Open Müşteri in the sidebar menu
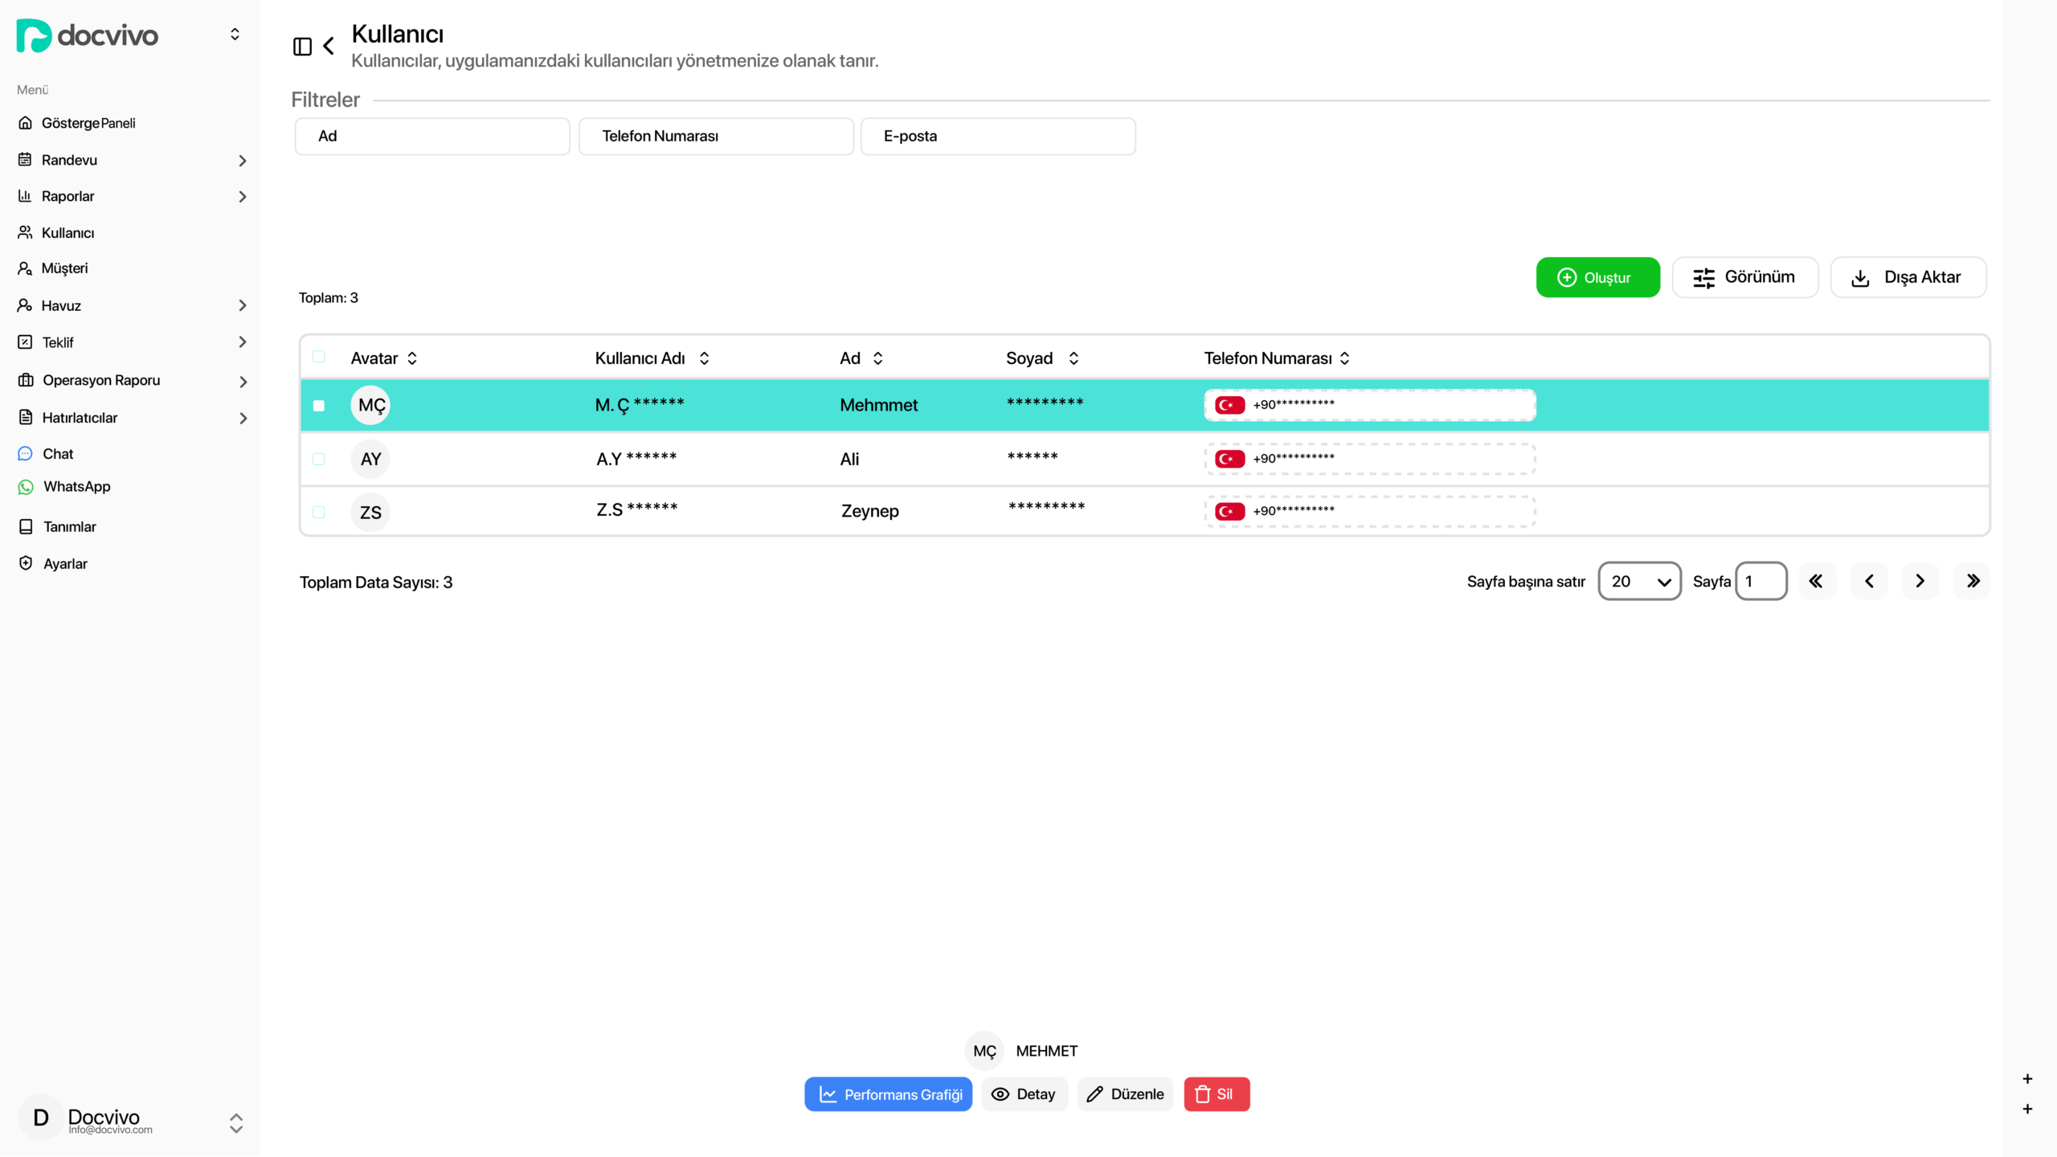2057x1157 pixels. [x=64, y=268]
